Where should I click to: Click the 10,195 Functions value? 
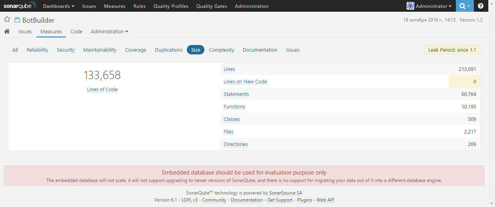pos(469,107)
